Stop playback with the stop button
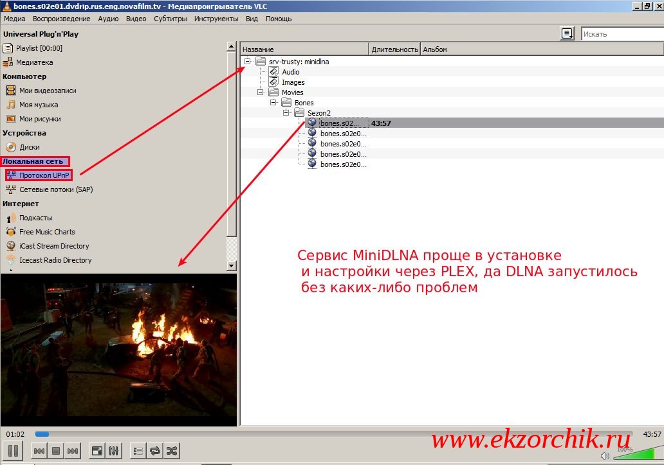 [x=55, y=451]
